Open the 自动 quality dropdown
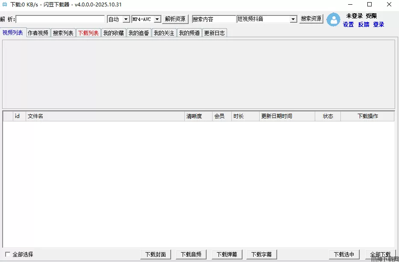 (x=126, y=19)
